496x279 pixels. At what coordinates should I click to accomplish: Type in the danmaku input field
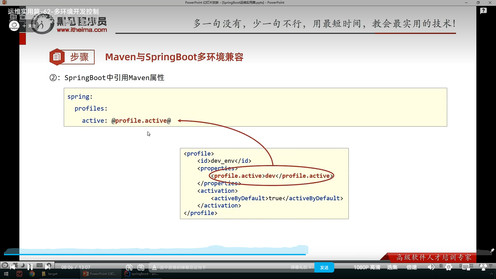click(x=220, y=267)
